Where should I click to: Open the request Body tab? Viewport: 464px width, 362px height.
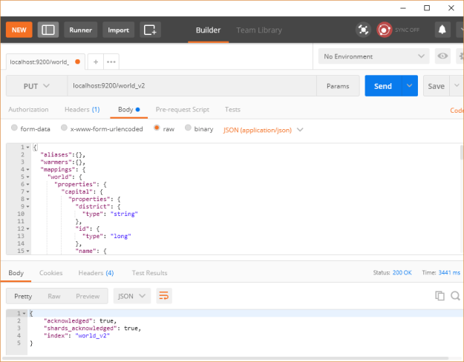click(x=128, y=110)
